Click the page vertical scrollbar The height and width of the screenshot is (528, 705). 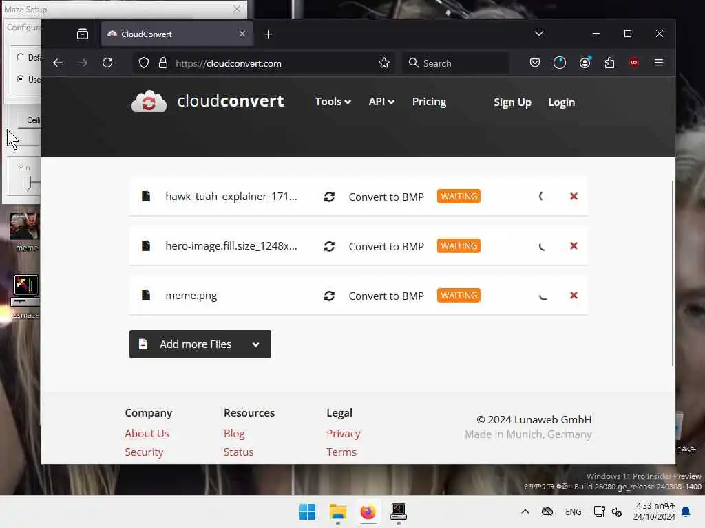tap(672, 273)
